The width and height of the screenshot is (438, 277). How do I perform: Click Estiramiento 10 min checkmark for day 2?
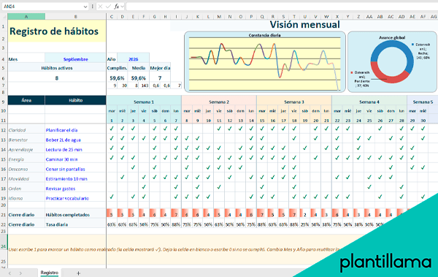click(123, 177)
